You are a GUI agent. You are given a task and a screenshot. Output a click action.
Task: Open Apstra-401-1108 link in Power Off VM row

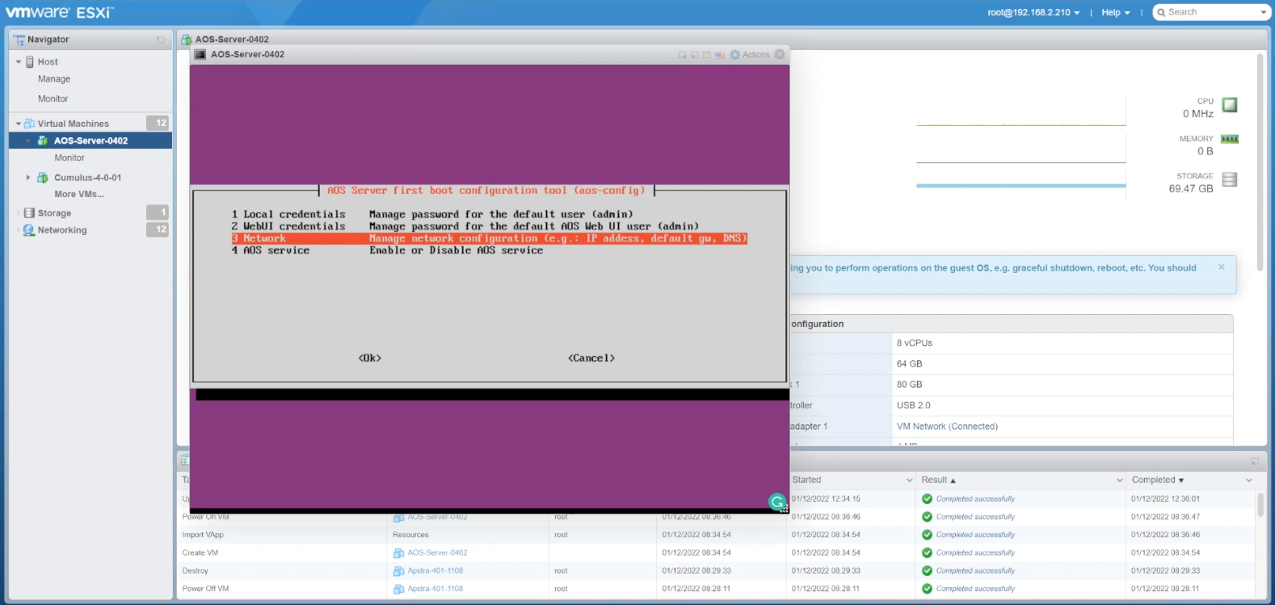(436, 589)
